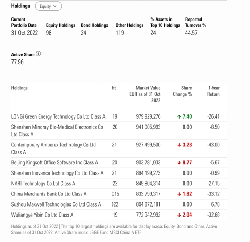Click the Other Holdings count 119
The height and width of the screenshot is (242, 250).
click(x=120, y=33)
